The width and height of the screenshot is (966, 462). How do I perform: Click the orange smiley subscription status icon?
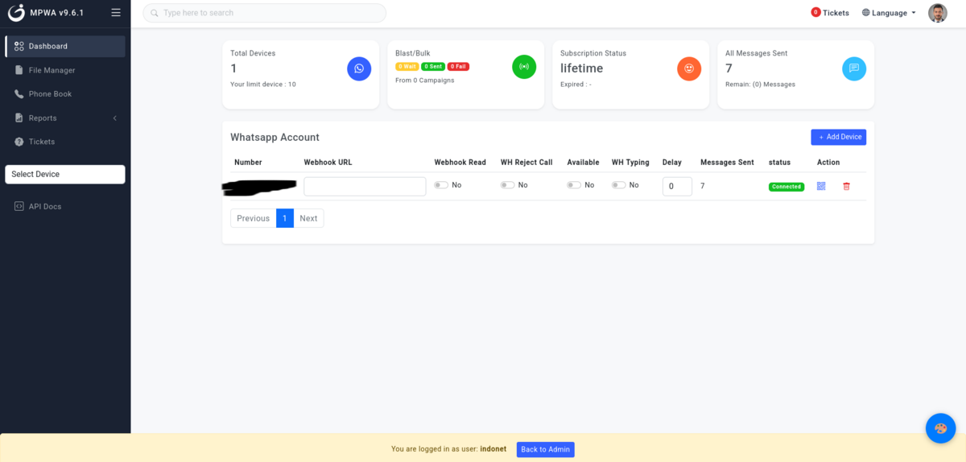(x=689, y=68)
